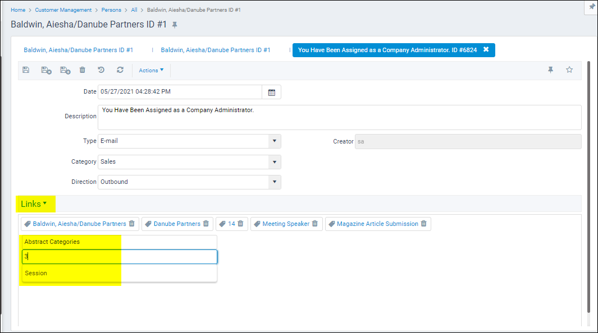This screenshot has height=333, width=598.
Task: Close the Company Administrator tab
Action: [x=486, y=49]
